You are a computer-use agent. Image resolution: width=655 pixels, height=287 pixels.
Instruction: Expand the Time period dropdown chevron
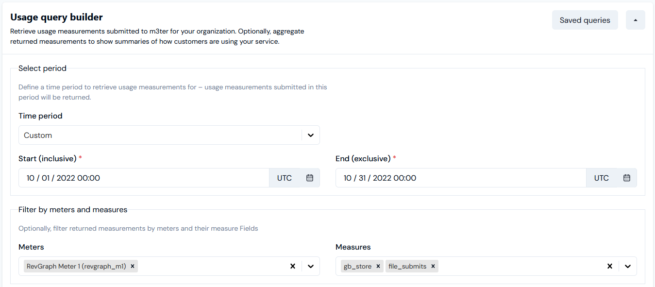(311, 135)
